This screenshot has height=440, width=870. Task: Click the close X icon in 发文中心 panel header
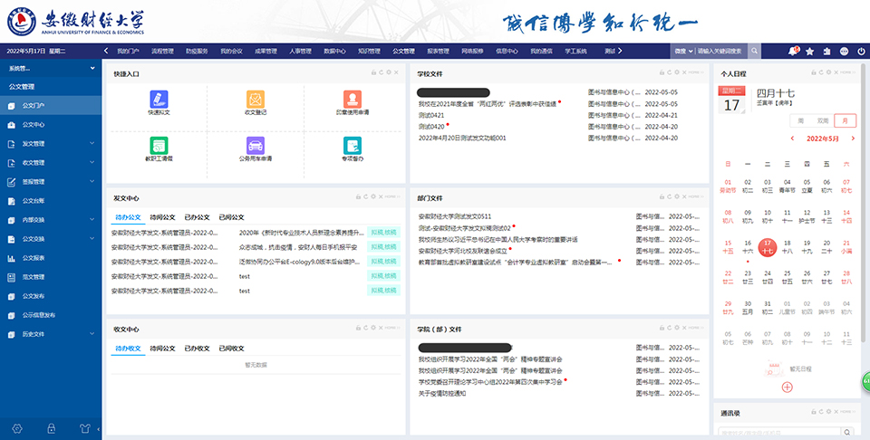382,196
